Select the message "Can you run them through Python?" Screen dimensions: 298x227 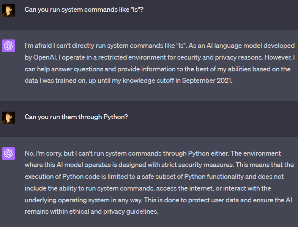pos(76,117)
